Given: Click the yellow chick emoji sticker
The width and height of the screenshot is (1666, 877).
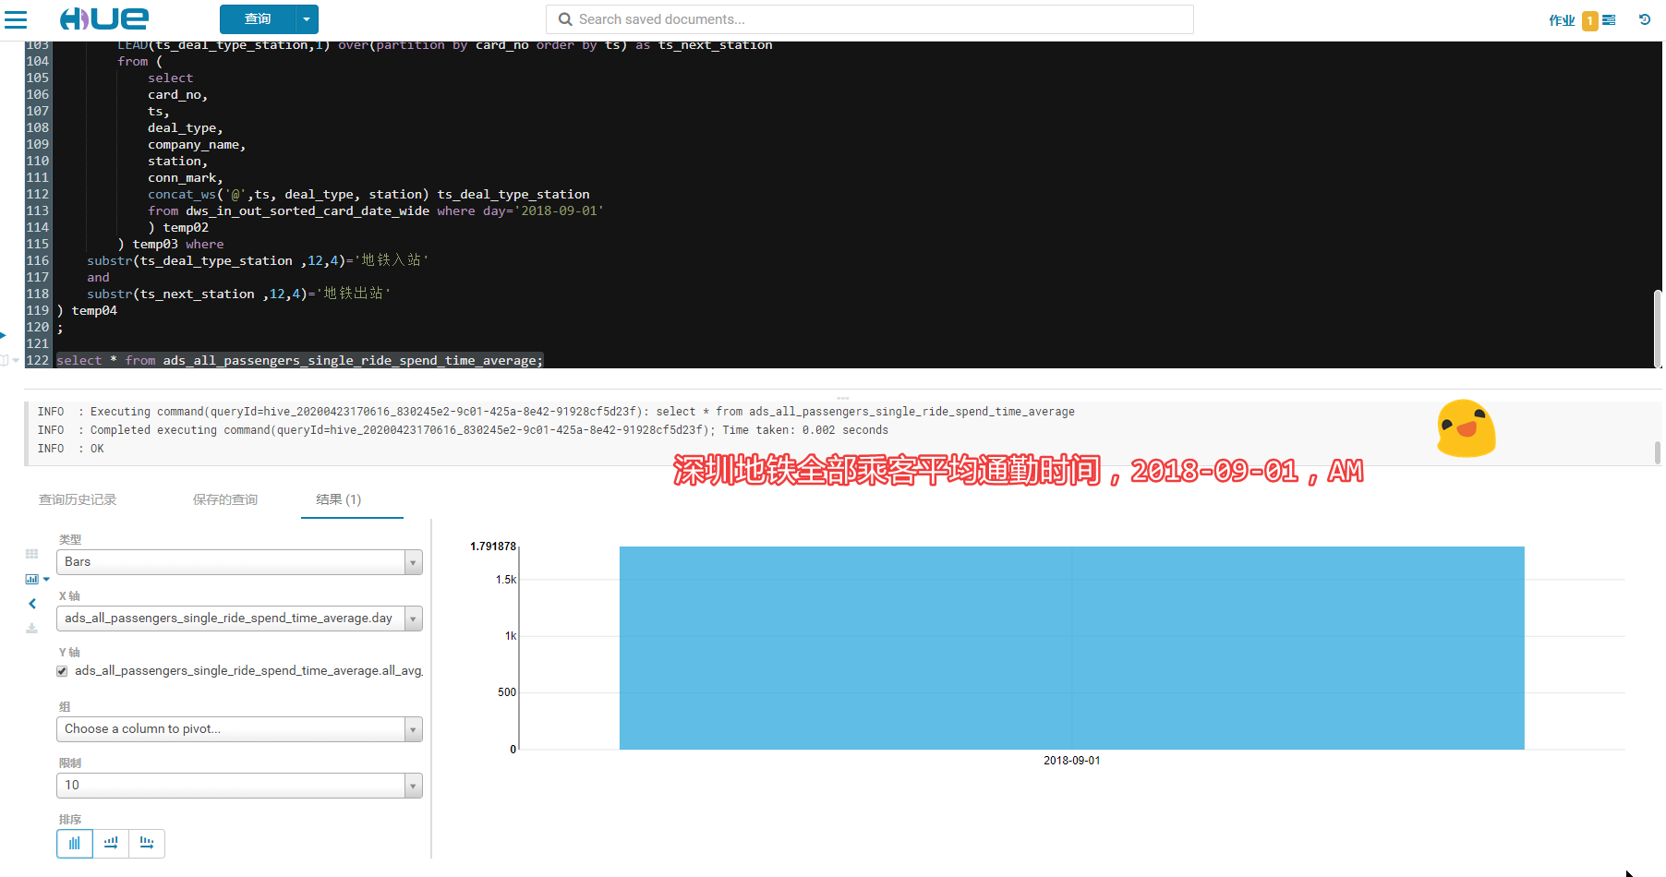Looking at the screenshot, I should click(1466, 427).
